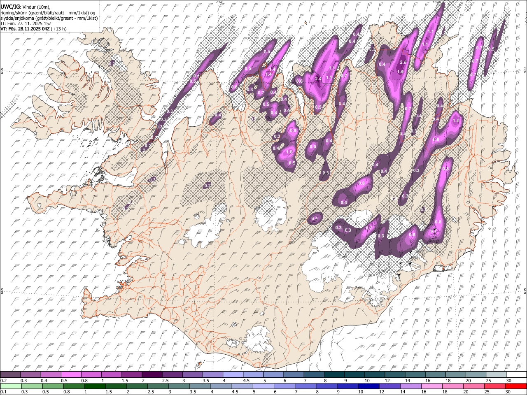Screen dimensions: 527x395
Task: Pick the 12 teal swatch, upper legend row
Action: pyautogui.click(x=395, y=374)
